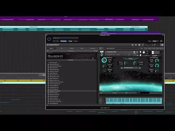Click the exclamation warning icon
The image size is (175, 131).
click(158, 45)
